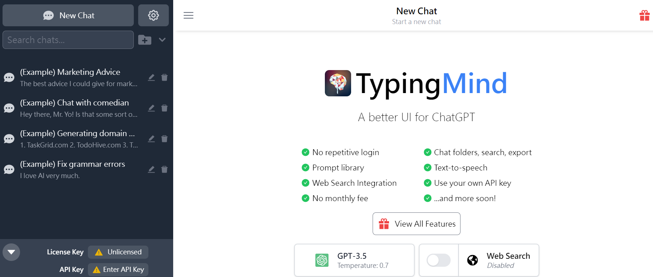Viewport: 653px width, 277px height.
Task: Click the Enter API Key button
Action: 118,270
